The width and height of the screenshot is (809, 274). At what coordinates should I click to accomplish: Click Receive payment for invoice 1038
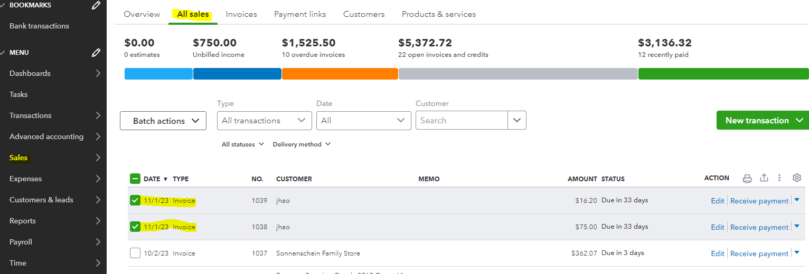click(x=759, y=227)
